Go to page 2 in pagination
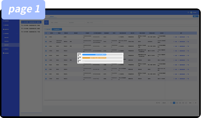Viewport: 201px width, 118px height. 177,103
